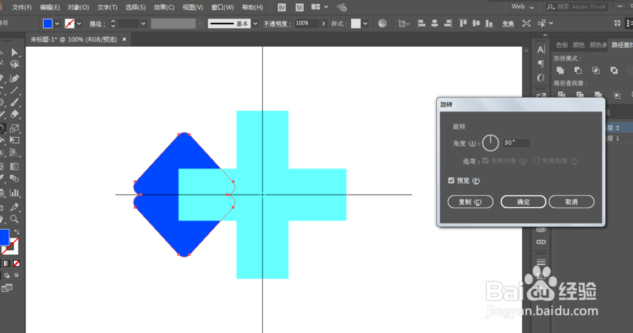Open the Paragraph panel icon

pos(541,64)
